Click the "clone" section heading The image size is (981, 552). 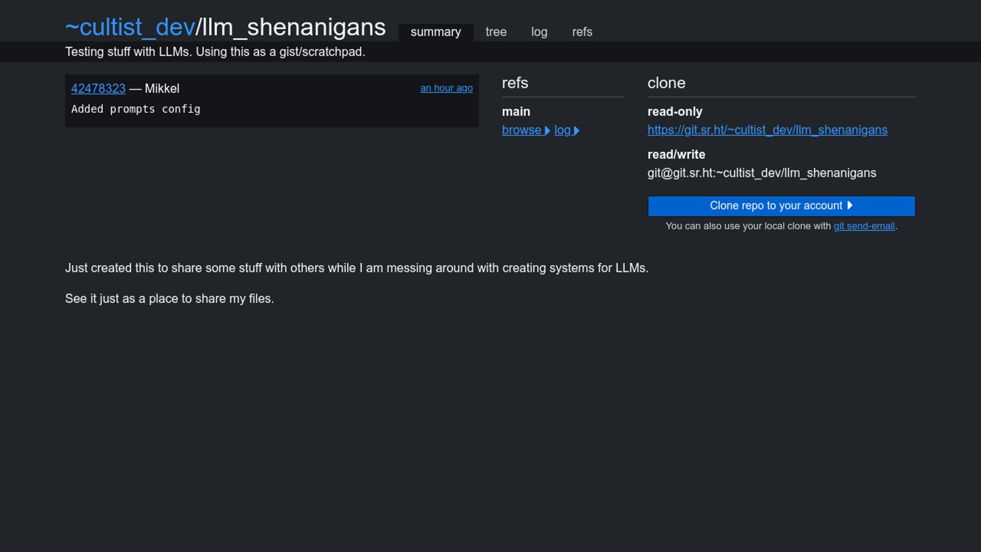point(666,83)
